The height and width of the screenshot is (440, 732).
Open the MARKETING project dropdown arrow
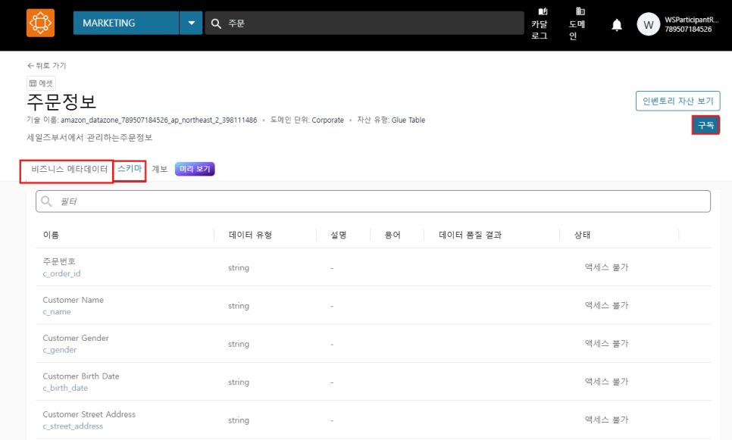point(191,23)
